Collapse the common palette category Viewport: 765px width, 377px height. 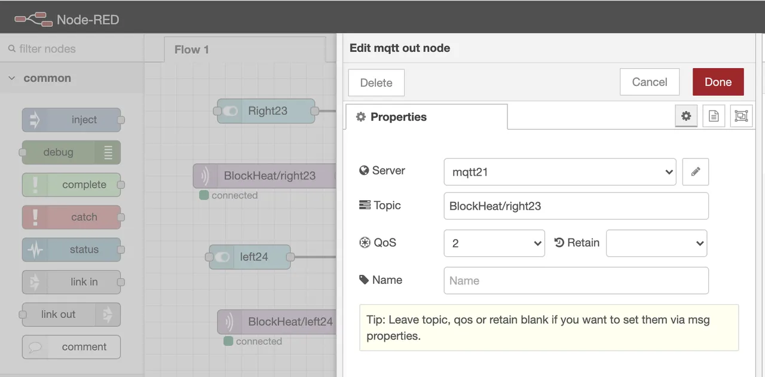click(x=12, y=78)
